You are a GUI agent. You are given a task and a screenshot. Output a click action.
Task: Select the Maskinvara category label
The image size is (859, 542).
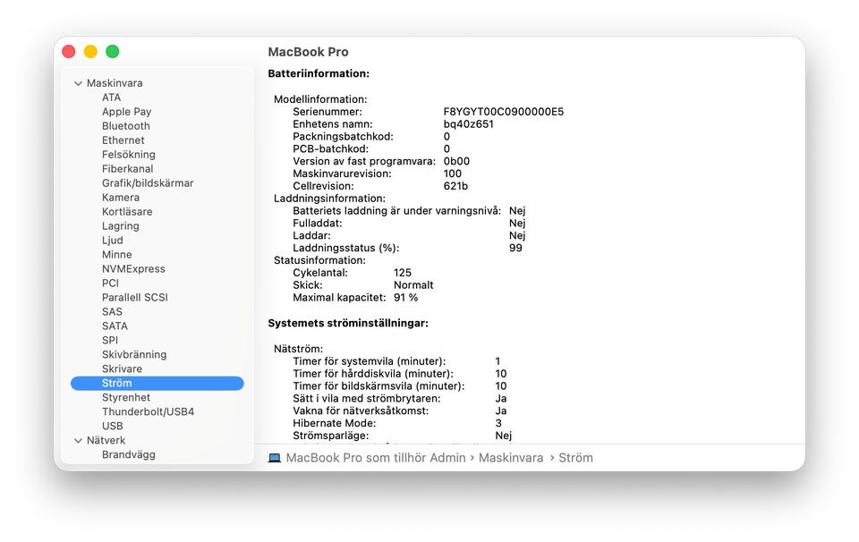[115, 83]
